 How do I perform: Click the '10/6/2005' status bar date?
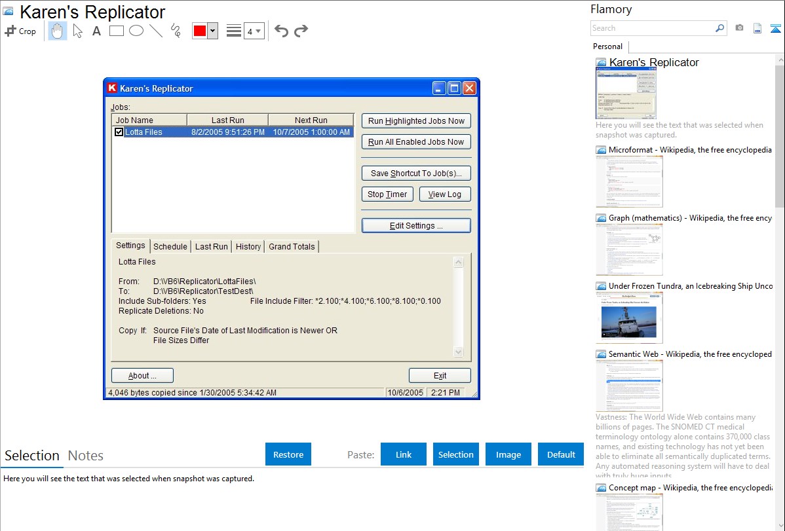(x=405, y=393)
